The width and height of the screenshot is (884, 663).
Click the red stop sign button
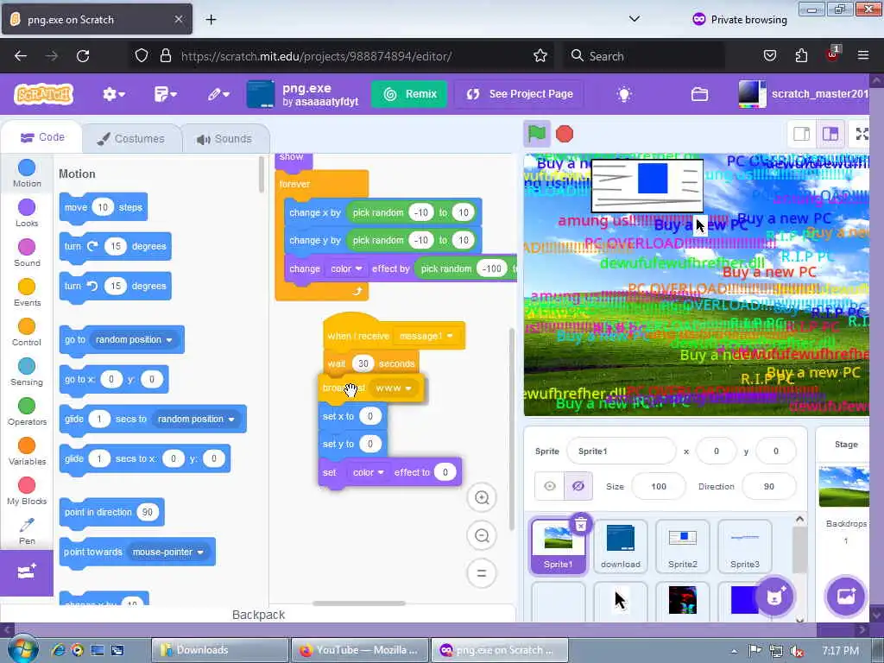565,134
